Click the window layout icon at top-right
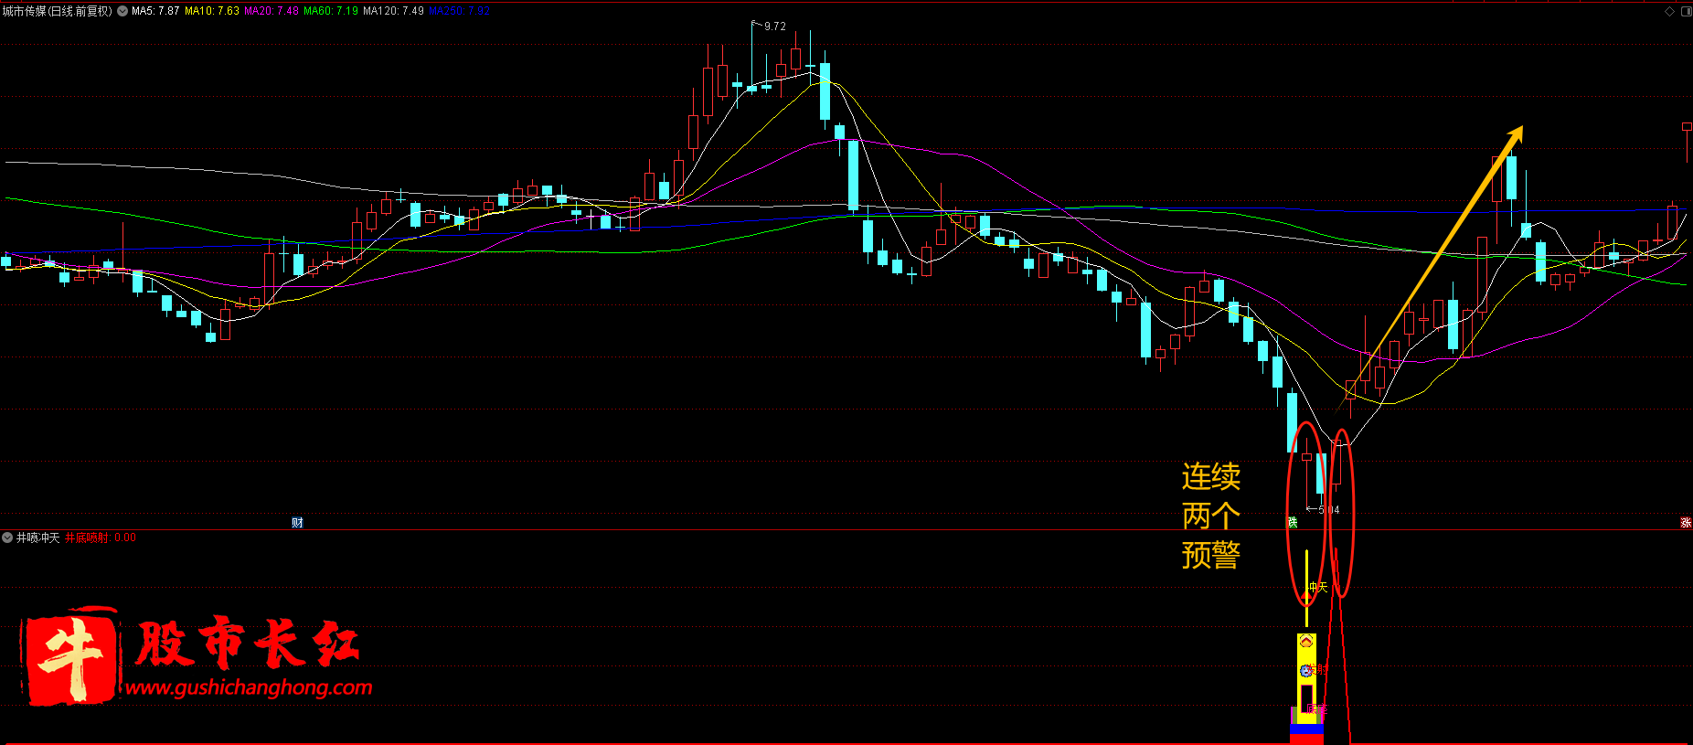The image size is (1693, 745). pyautogui.click(x=1686, y=11)
